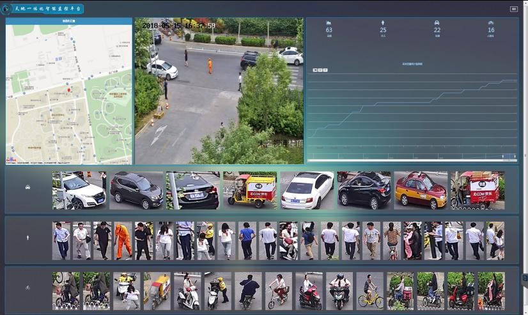Click the round platform logo beside the title

[5, 9]
